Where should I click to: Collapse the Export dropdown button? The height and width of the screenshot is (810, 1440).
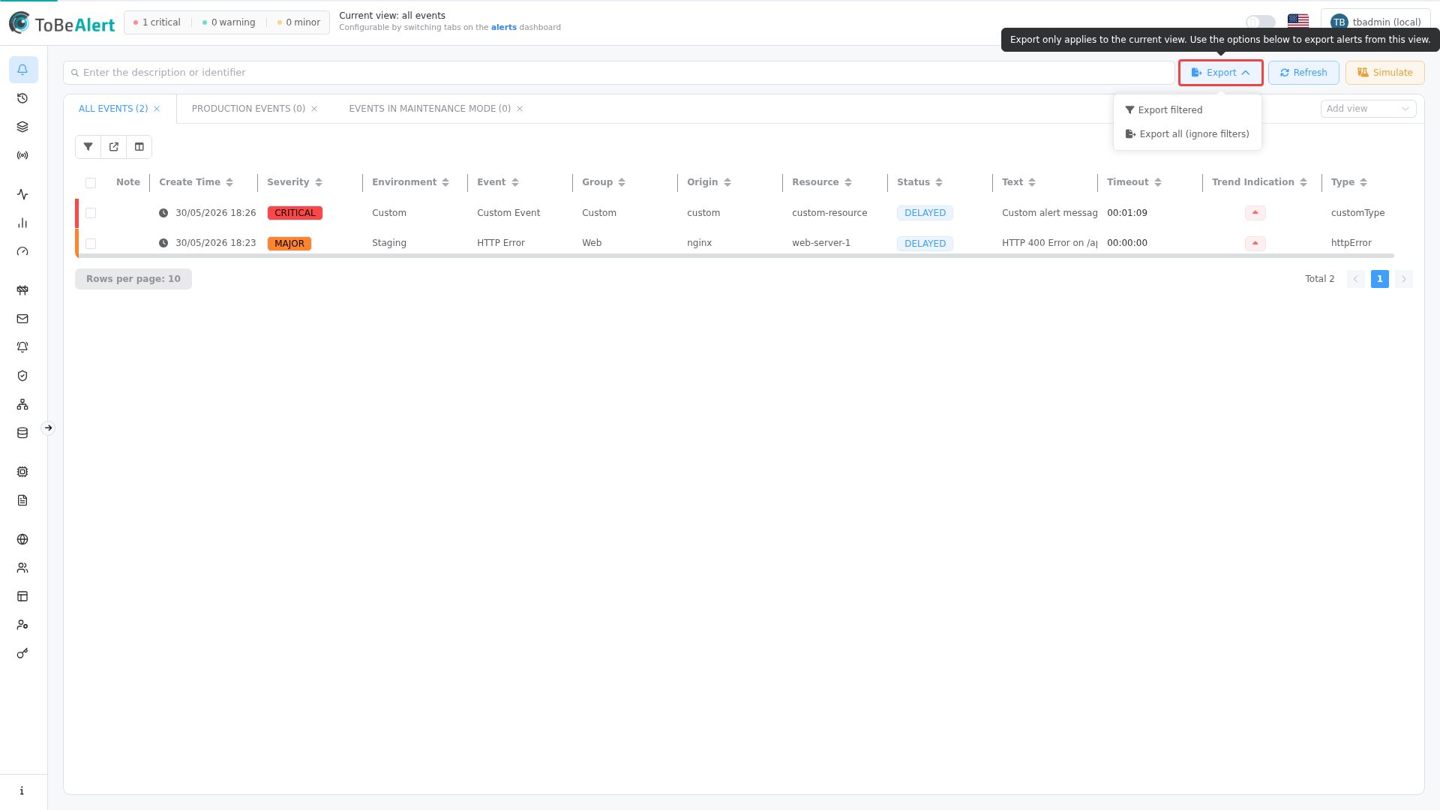[x=1220, y=73]
